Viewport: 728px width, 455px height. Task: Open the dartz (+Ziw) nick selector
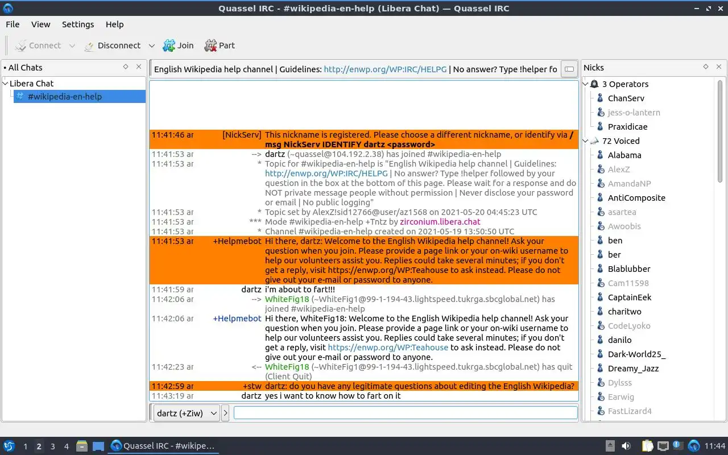coord(187,413)
